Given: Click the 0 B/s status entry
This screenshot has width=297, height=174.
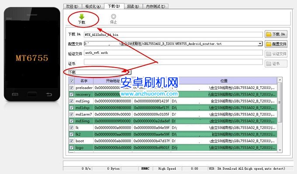Looking at the screenshot, I should tap(86, 168).
